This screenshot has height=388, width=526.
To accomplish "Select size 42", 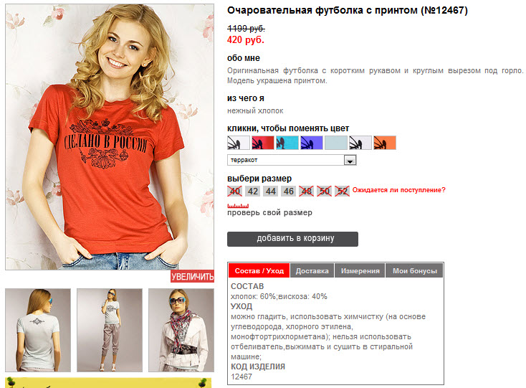I will tap(252, 191).
